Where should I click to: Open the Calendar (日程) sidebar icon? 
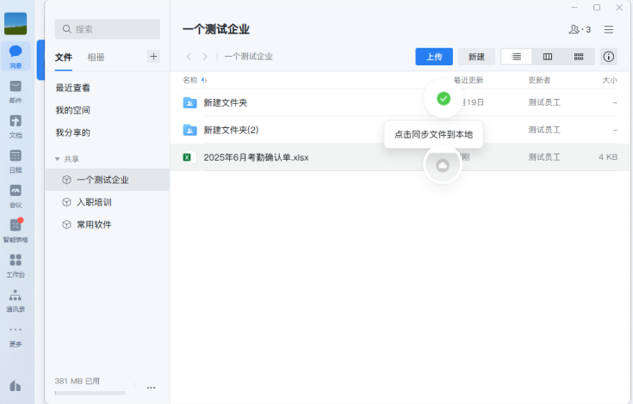16,161
